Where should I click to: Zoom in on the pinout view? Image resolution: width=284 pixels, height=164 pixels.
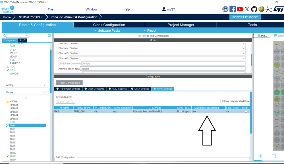pyautogui.click(x=261, y=156)
